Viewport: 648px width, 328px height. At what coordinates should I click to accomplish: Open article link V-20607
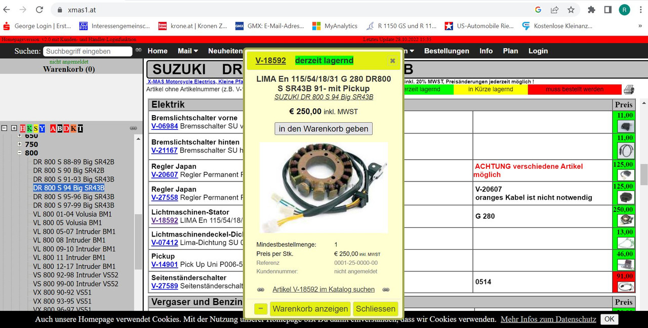tap(165, 174)
